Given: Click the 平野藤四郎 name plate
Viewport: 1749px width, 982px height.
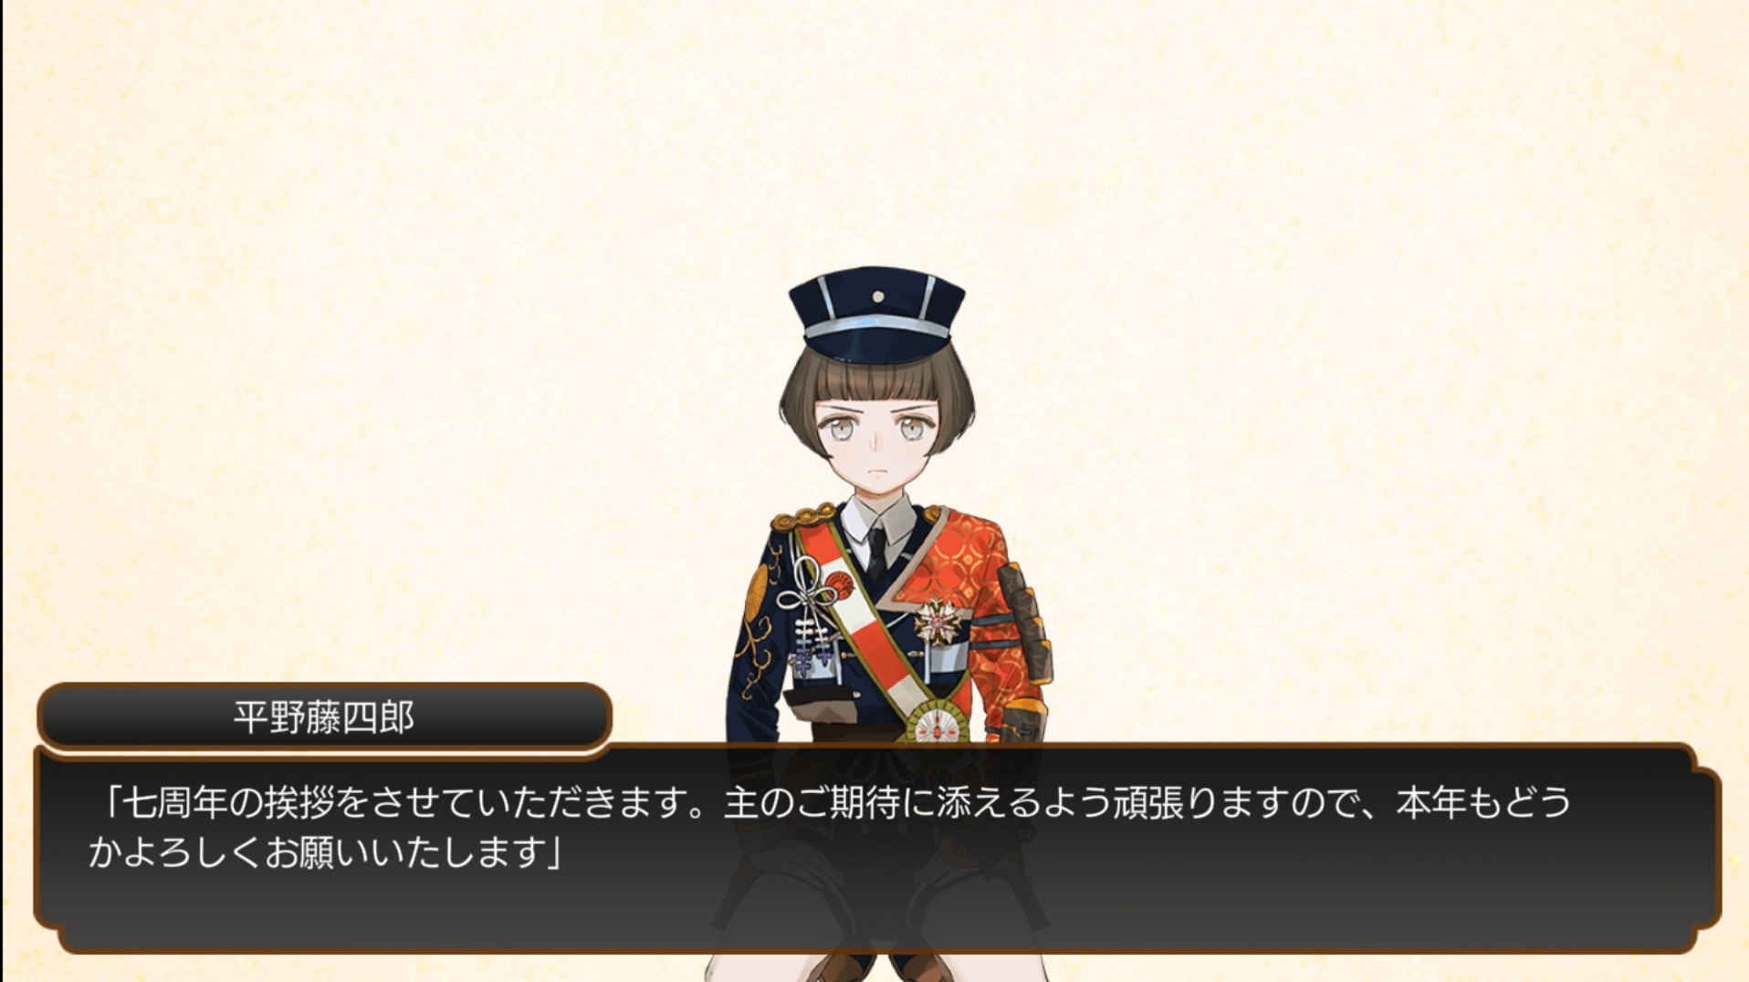Looking at the screenshot, I should (324, 717).
